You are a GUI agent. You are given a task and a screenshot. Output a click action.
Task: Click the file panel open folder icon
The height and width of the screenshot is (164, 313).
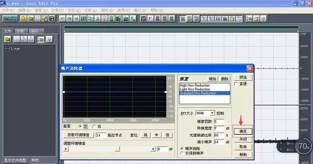(x=7, y=39)
